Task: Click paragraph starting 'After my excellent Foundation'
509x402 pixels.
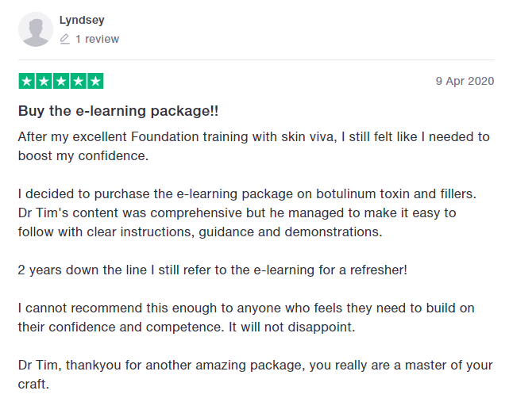Action: coord(254,146)
